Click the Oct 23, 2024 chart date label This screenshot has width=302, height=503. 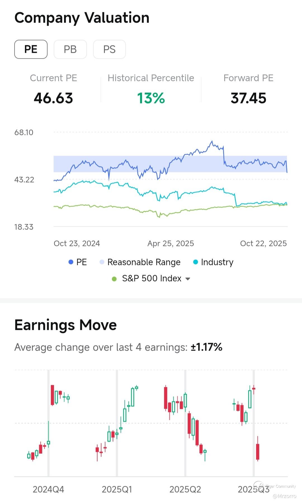click(77, 244)
